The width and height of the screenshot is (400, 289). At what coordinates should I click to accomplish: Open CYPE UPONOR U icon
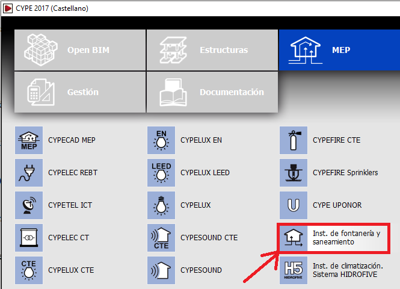coord(294,205)
